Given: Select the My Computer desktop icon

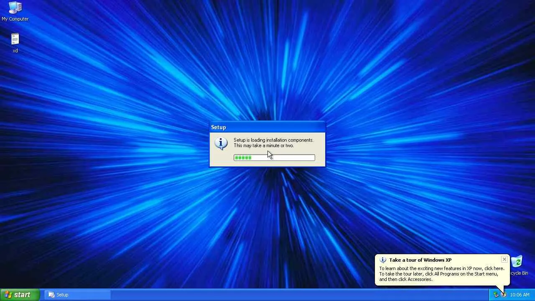Looking at the screenshot, I should 15,11.
